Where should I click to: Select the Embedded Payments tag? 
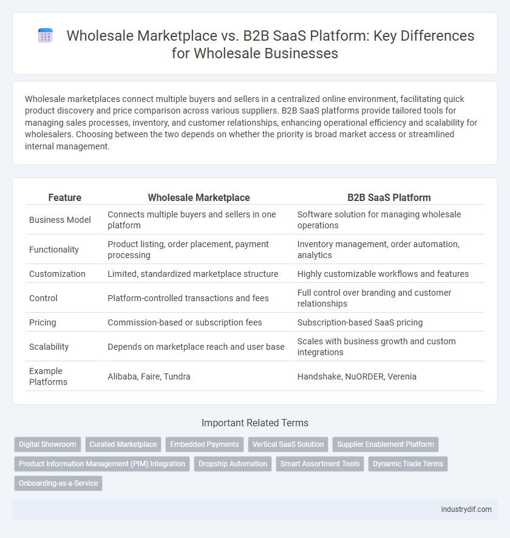pos(205,444)
